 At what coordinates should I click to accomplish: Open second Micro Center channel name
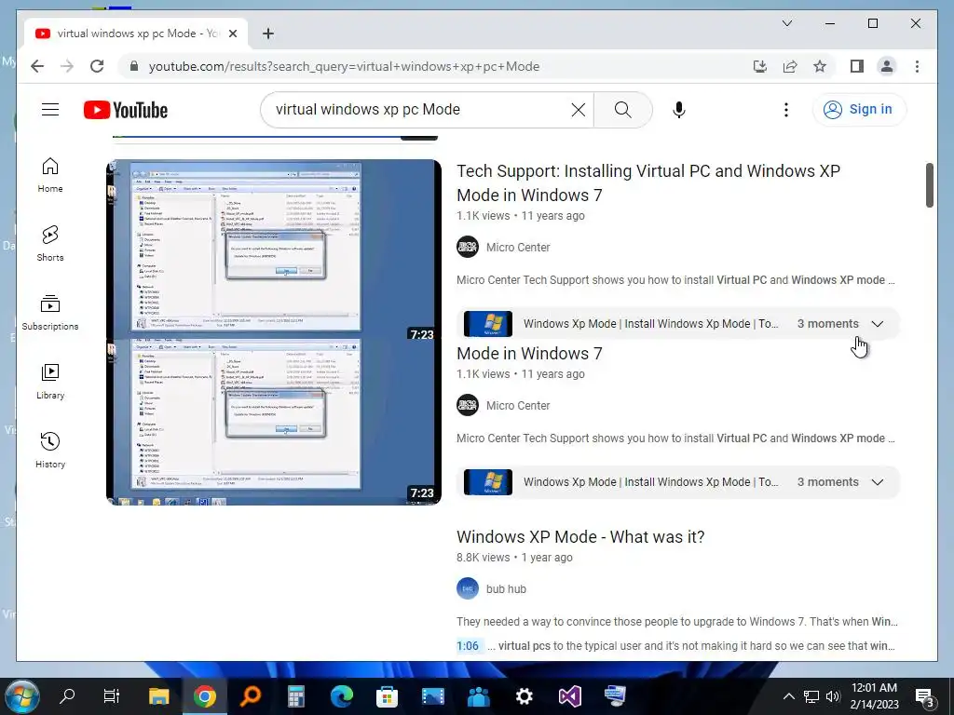tap(518, 406)
